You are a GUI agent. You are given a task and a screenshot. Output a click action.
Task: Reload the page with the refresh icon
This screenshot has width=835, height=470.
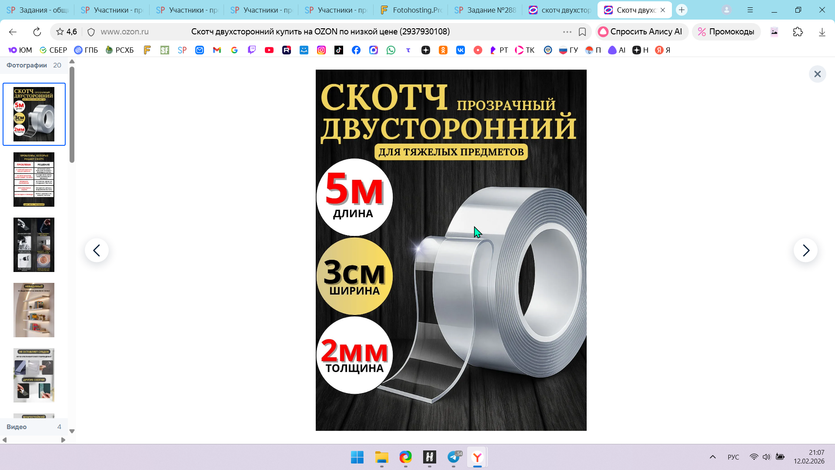(37, 32)
